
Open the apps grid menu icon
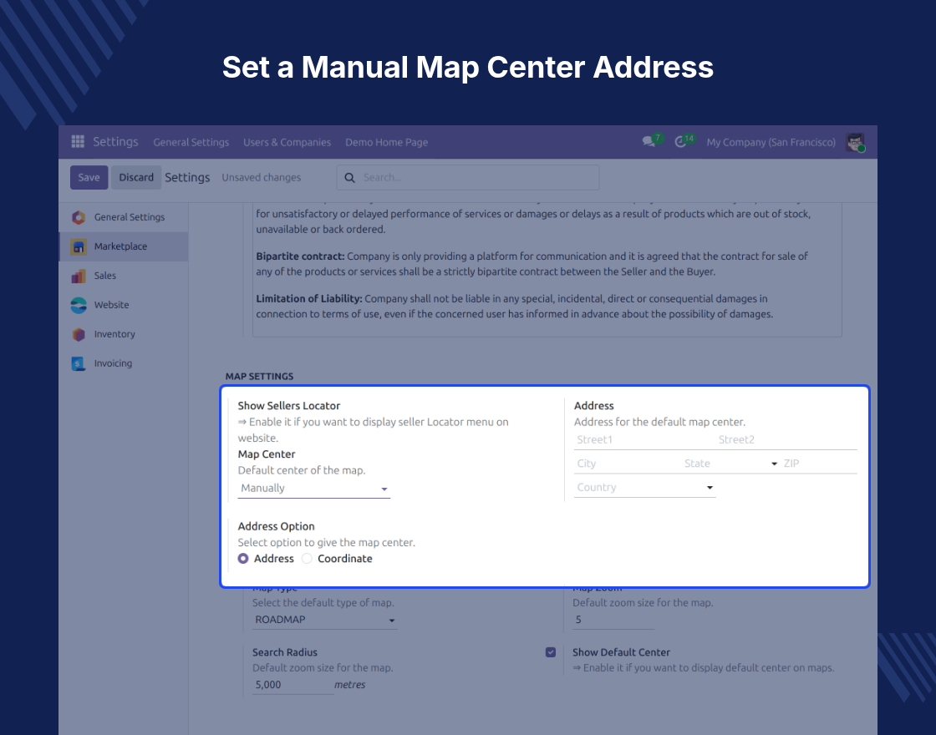pyautogui.click(x=78, y=141)
